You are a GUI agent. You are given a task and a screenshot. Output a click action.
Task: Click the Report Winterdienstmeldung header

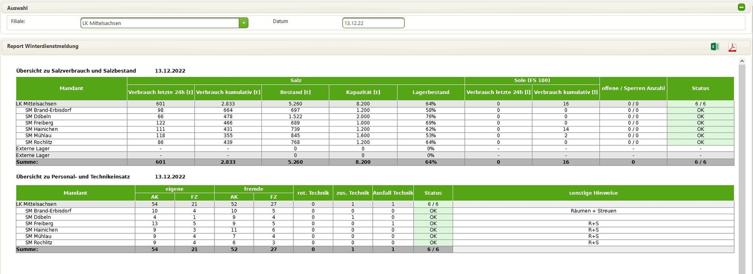click(43, 46)
